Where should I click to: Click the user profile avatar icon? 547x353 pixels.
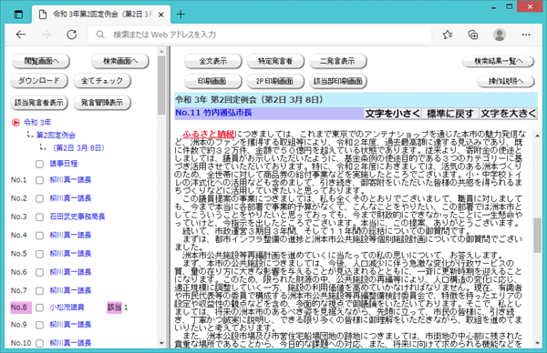point(500,35)
